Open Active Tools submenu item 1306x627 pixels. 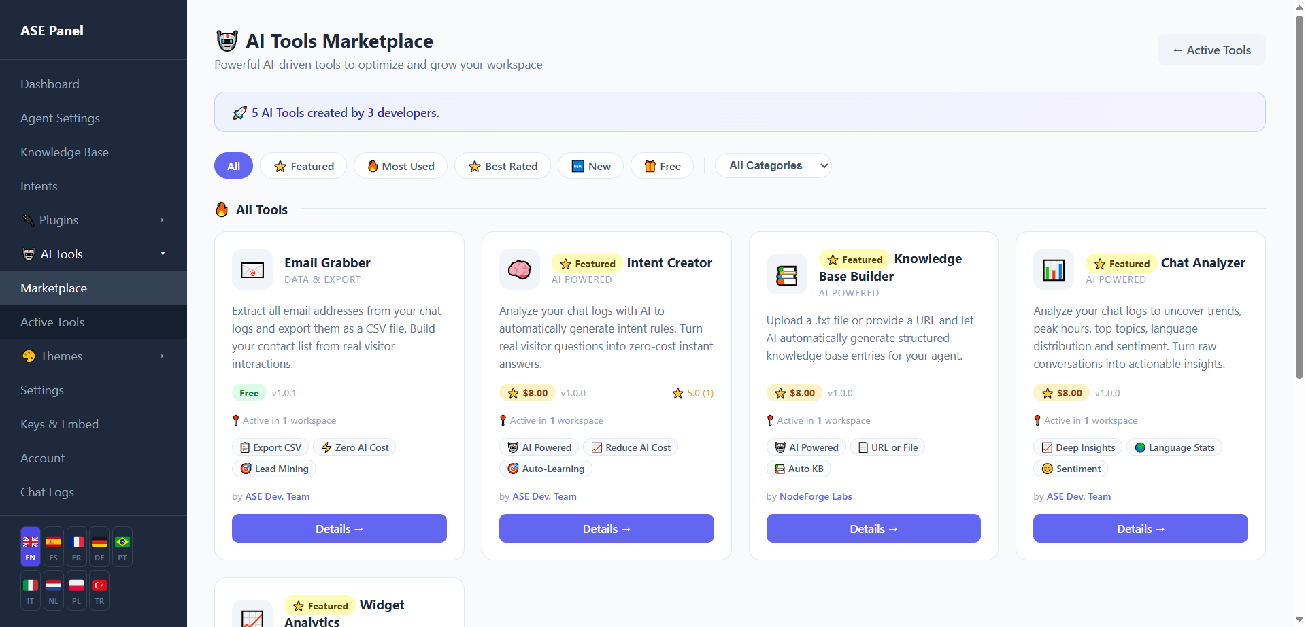[x=93, y=322]
